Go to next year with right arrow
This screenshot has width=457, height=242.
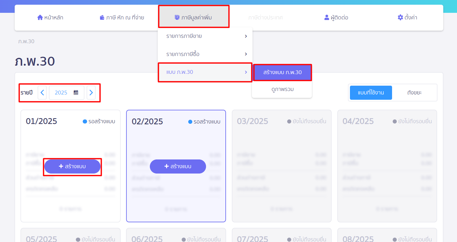click(91, 93)
